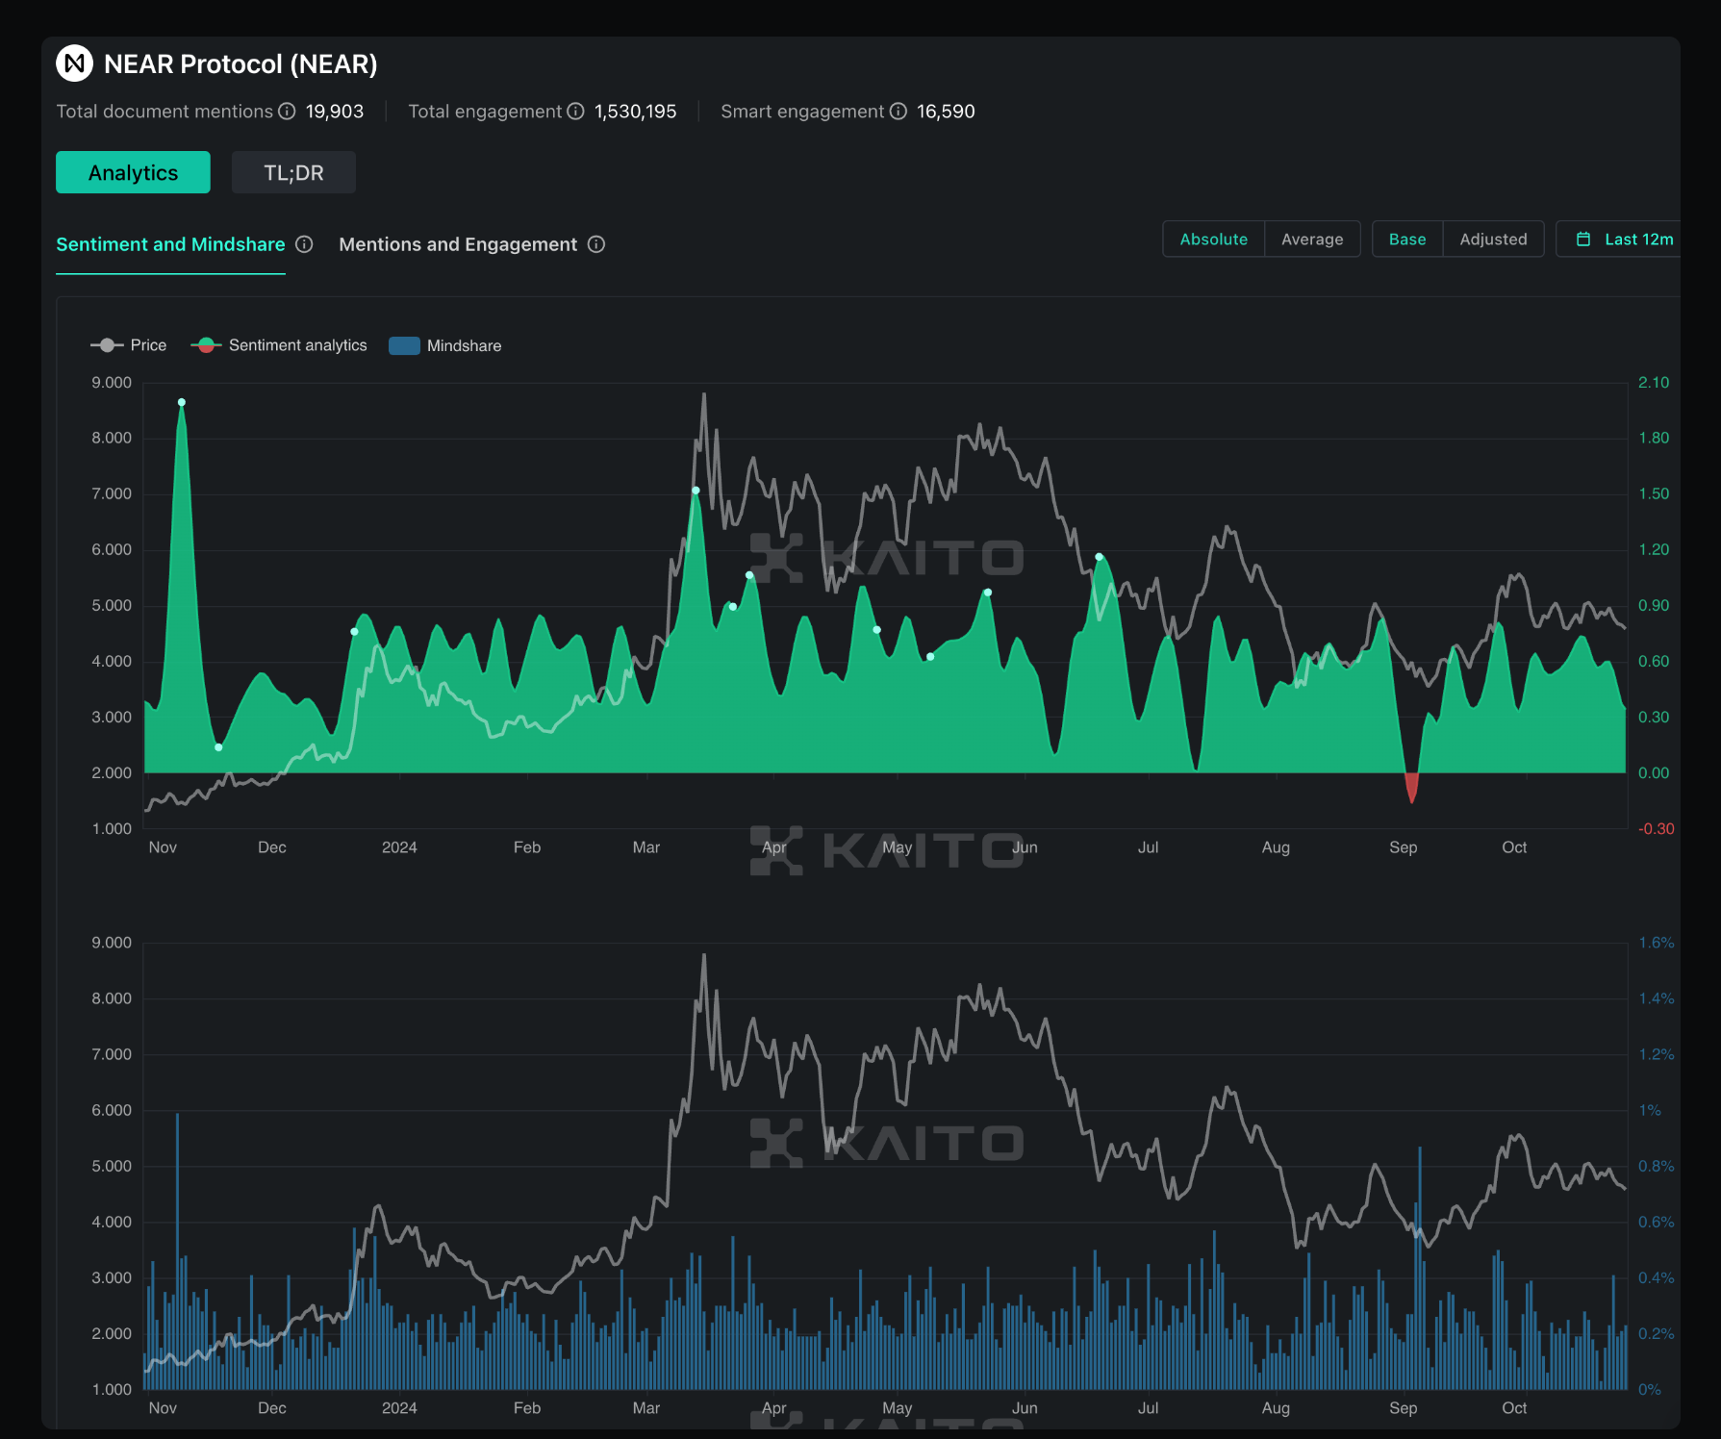Choose the Base option
Image resolution: width=1721 pixels, height=1439 pixels.
pyautogui.click(x=1407, y=240)
